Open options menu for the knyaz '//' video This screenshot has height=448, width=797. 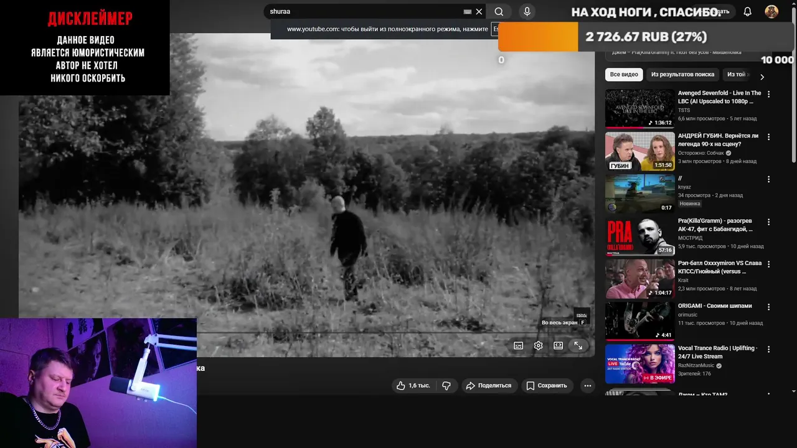pos(768,179)
